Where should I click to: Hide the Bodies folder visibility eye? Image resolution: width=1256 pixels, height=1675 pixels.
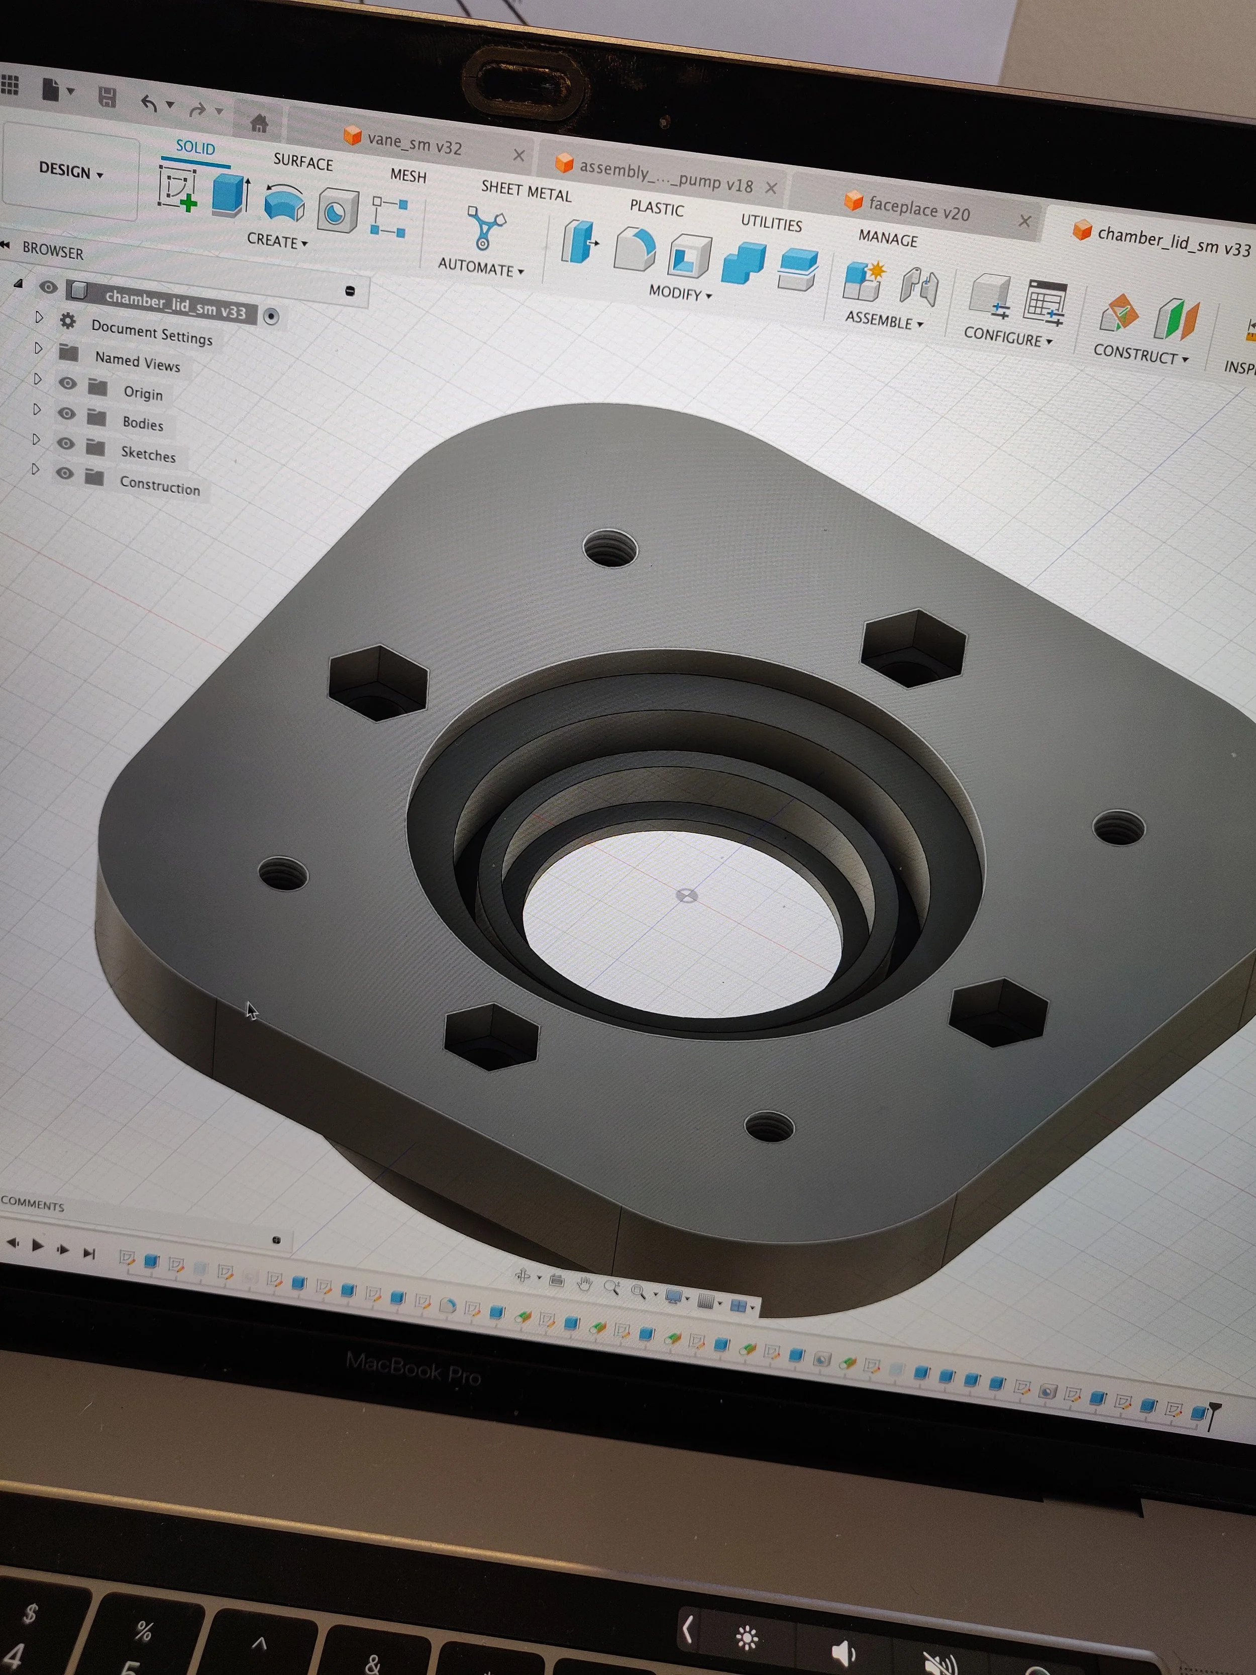point(67,414)
